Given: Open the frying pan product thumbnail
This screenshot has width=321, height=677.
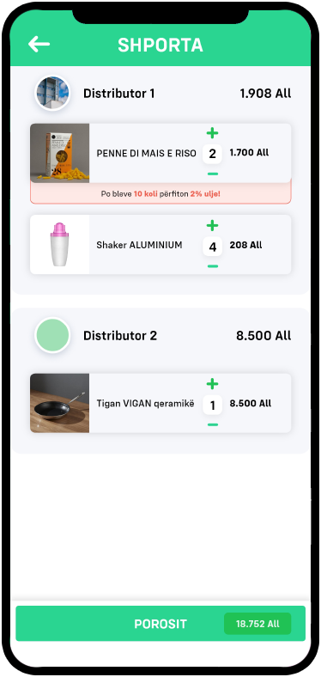Looking at the screenshot, I should pyautogui.click(x=59, y=403).
